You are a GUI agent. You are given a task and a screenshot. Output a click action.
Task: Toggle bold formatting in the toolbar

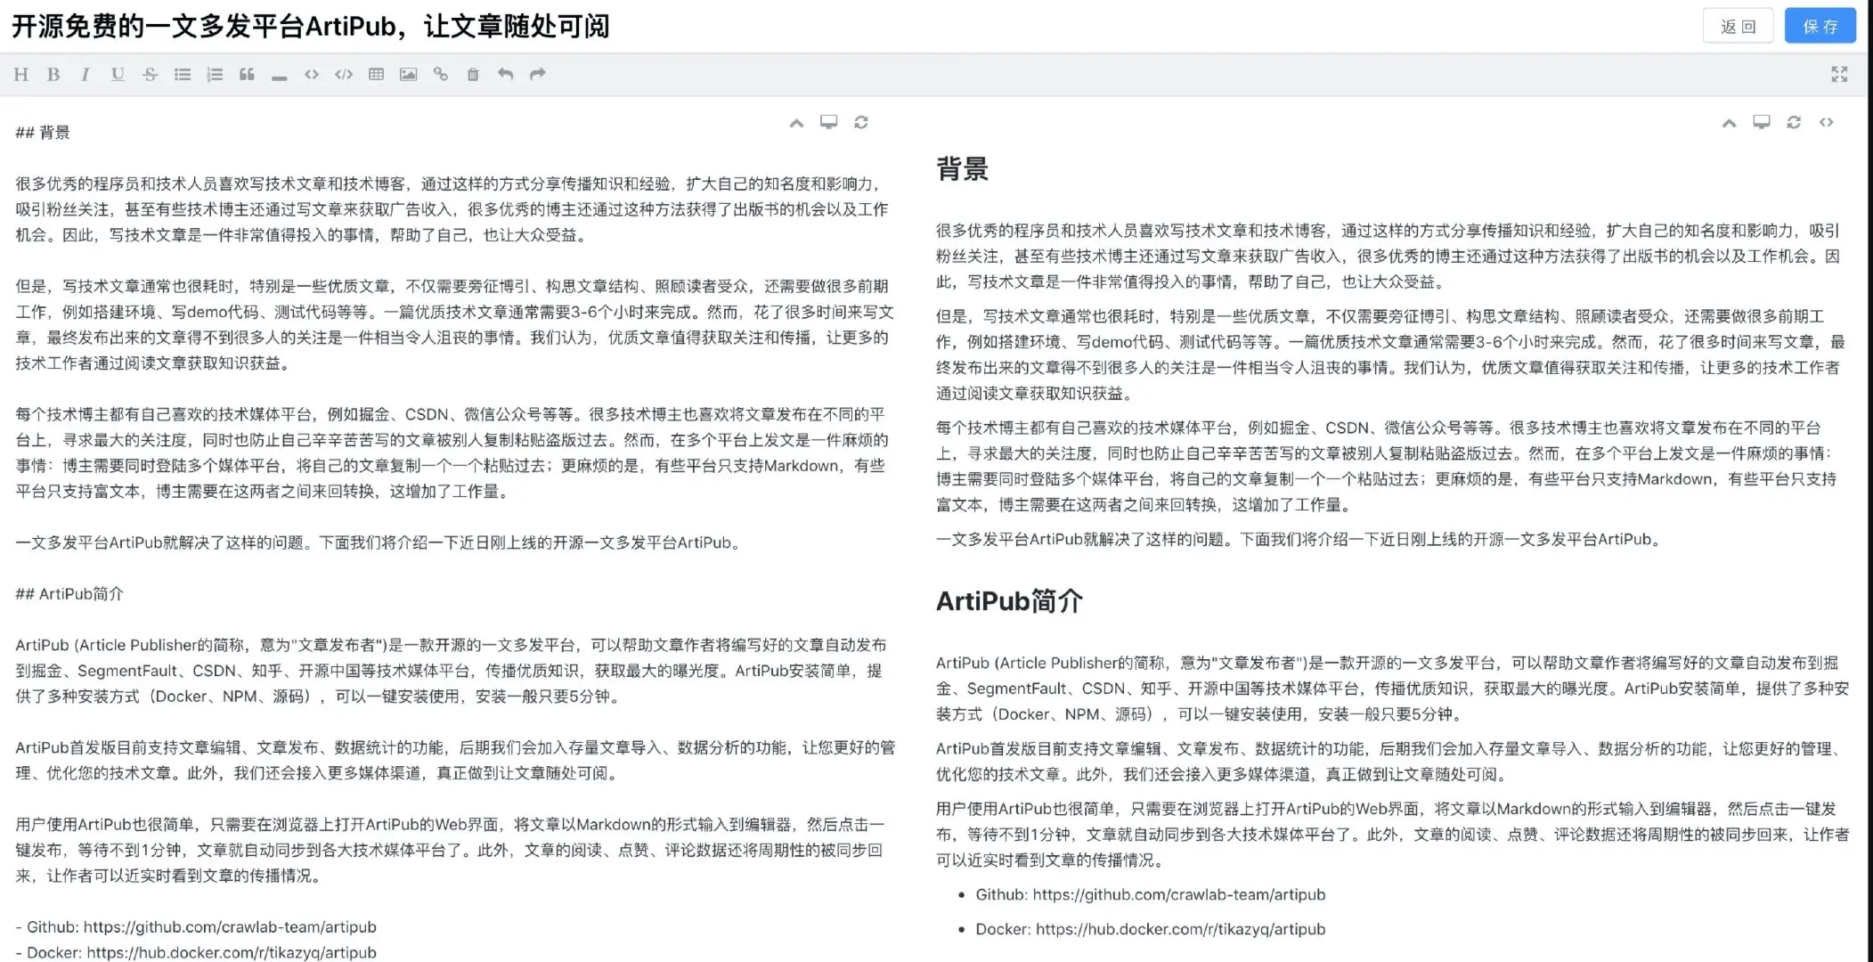(x=53, y=75)
